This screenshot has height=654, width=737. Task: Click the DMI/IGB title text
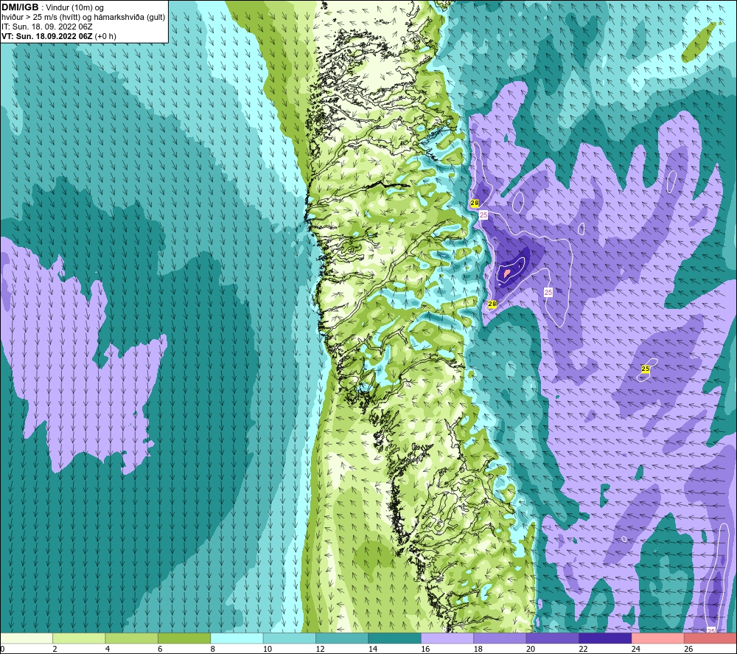20,7
